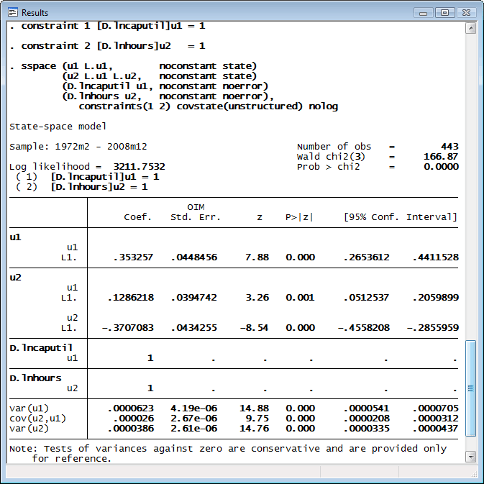The width and height of the screenshot is (484, 484).
Task: Click z statistic 7.88
Action: (257, 257)
